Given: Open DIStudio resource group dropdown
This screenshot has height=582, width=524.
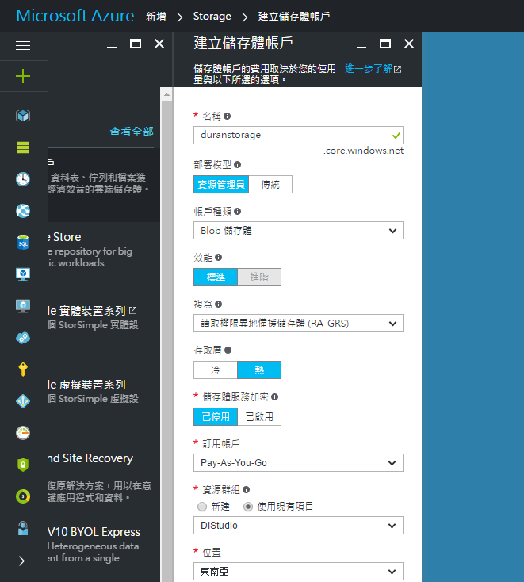Looking at the screenshot, I should pyautogui.click(x=298, y=525).
